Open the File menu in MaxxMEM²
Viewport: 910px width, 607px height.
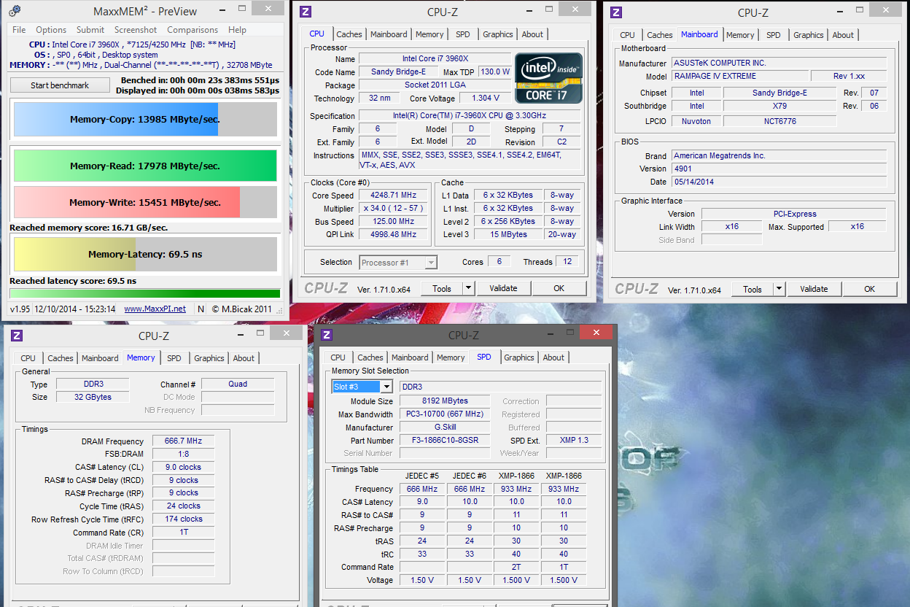point(19,30)
